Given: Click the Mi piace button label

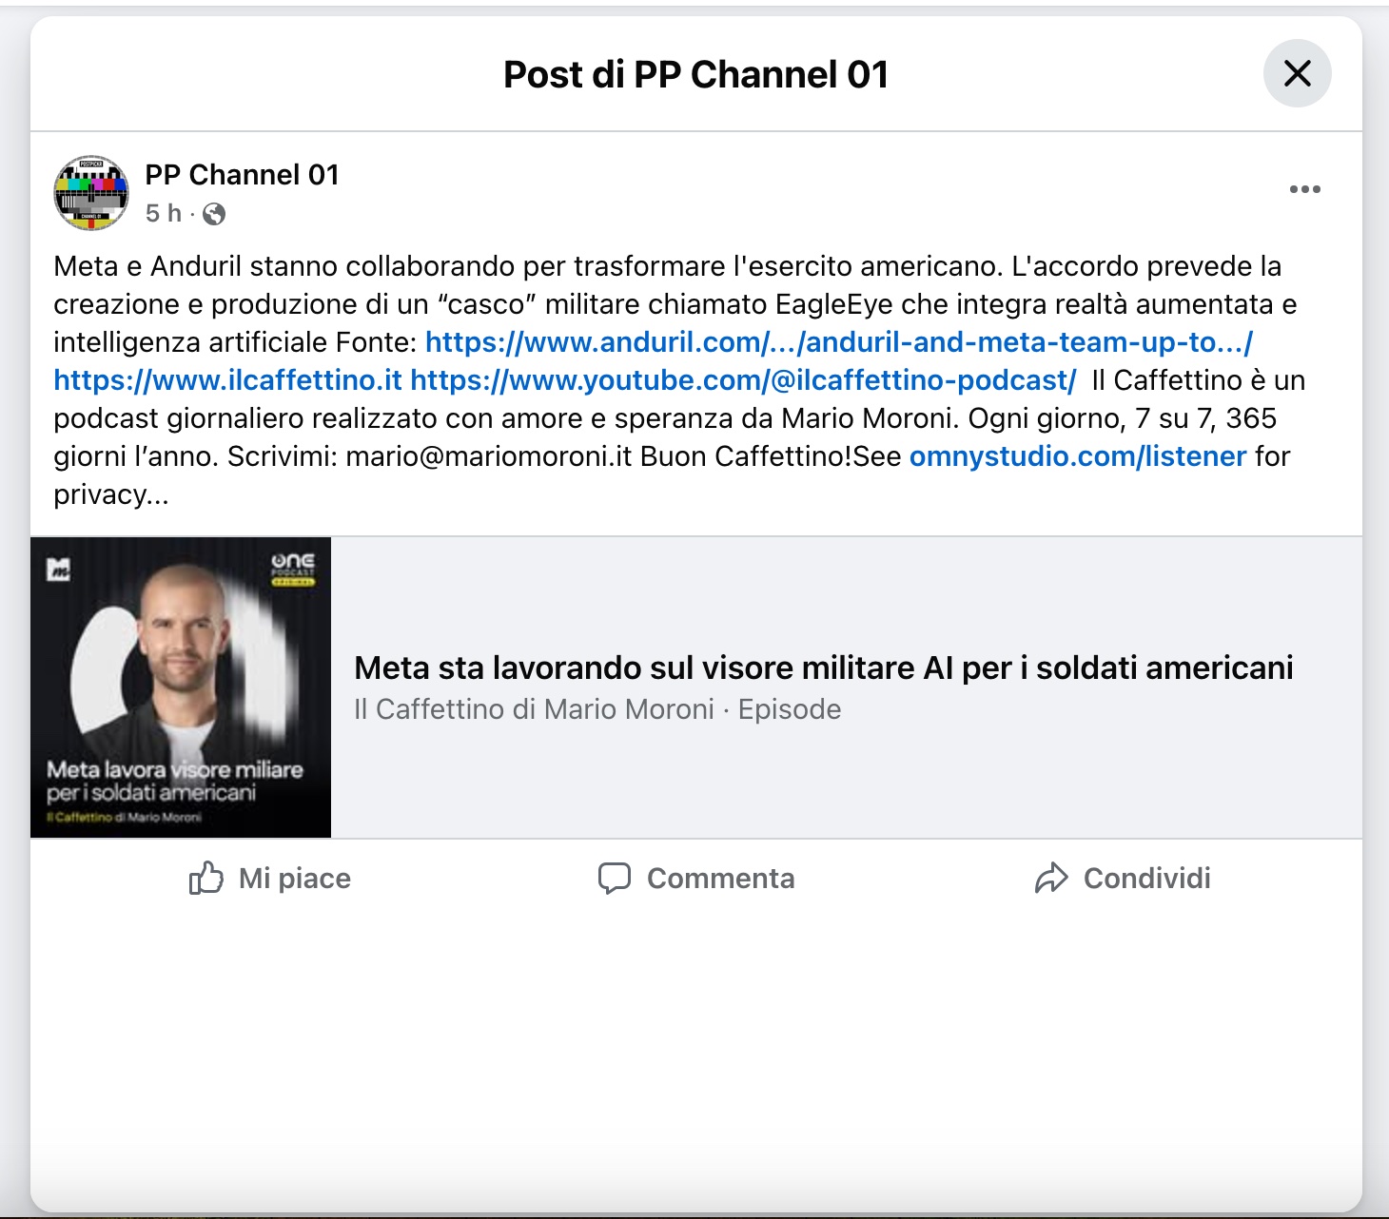Looking at the screenshot, I should tap(295, 878).
